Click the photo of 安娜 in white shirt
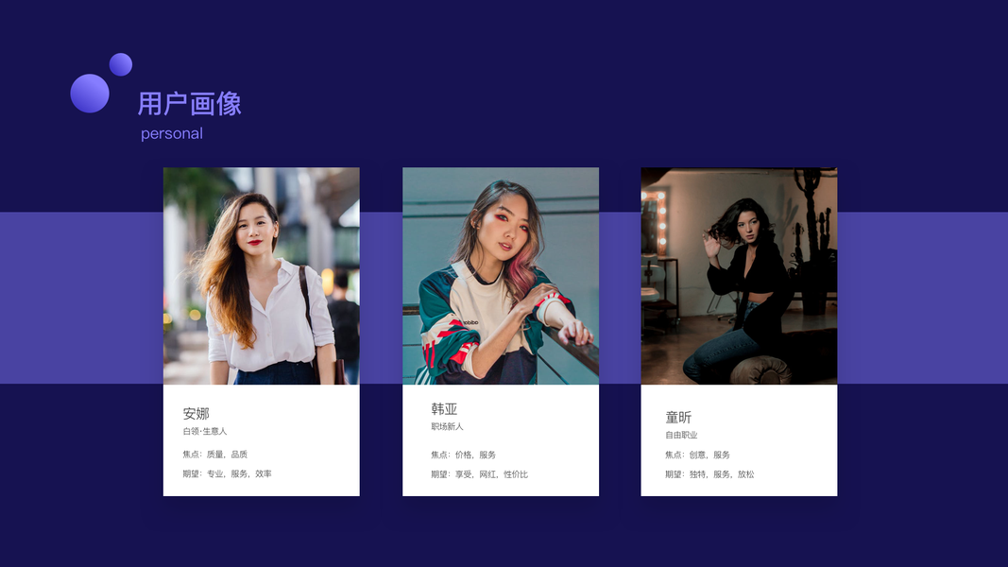 point(262,276)
